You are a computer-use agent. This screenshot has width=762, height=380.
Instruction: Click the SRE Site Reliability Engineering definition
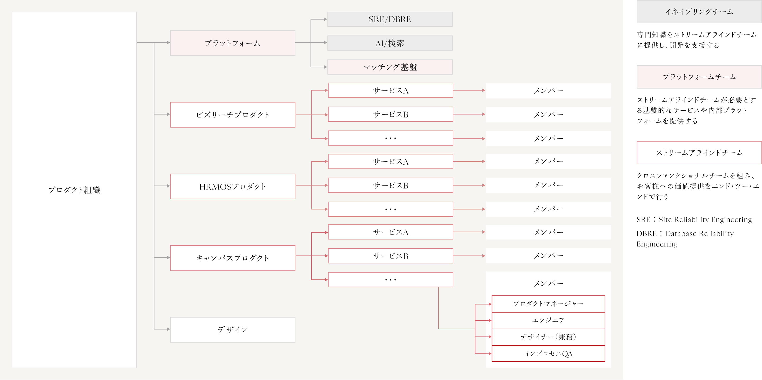[x=694, y=220]
